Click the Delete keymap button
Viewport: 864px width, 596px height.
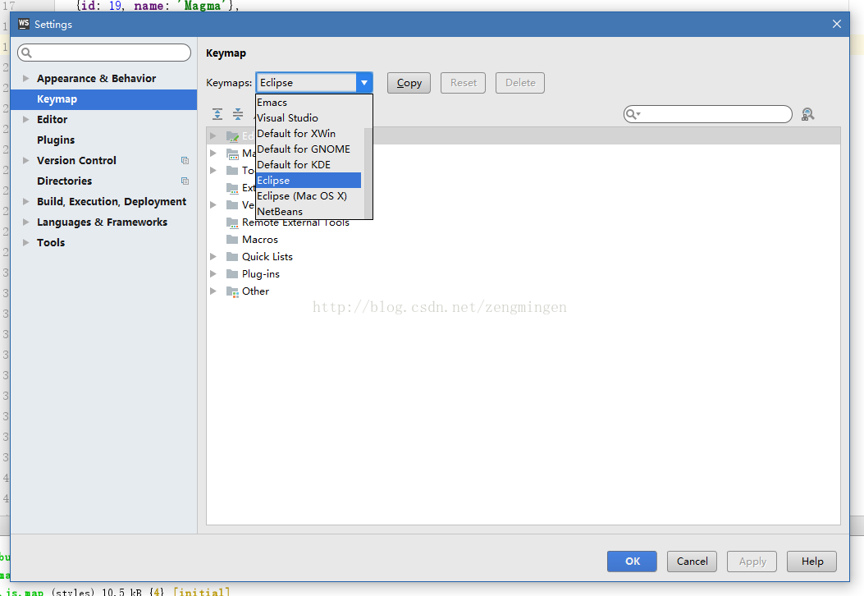pyautogui.click(x=520, y=83)
